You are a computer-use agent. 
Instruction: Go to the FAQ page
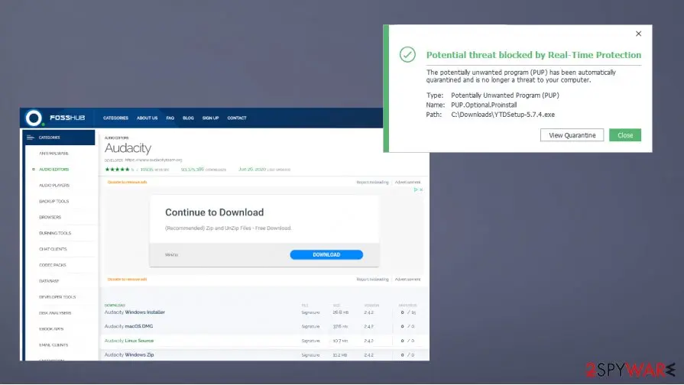click(x=170, y=118)
